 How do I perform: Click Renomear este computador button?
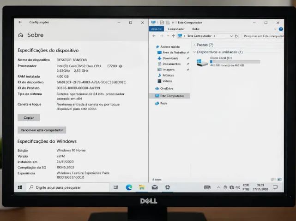tap(42, 130)
